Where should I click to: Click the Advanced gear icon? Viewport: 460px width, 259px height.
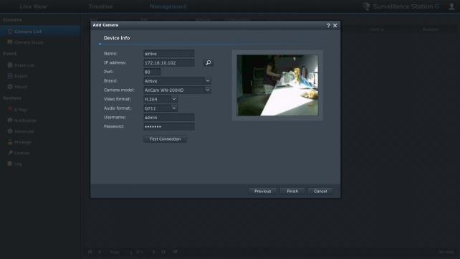[10, 131]
